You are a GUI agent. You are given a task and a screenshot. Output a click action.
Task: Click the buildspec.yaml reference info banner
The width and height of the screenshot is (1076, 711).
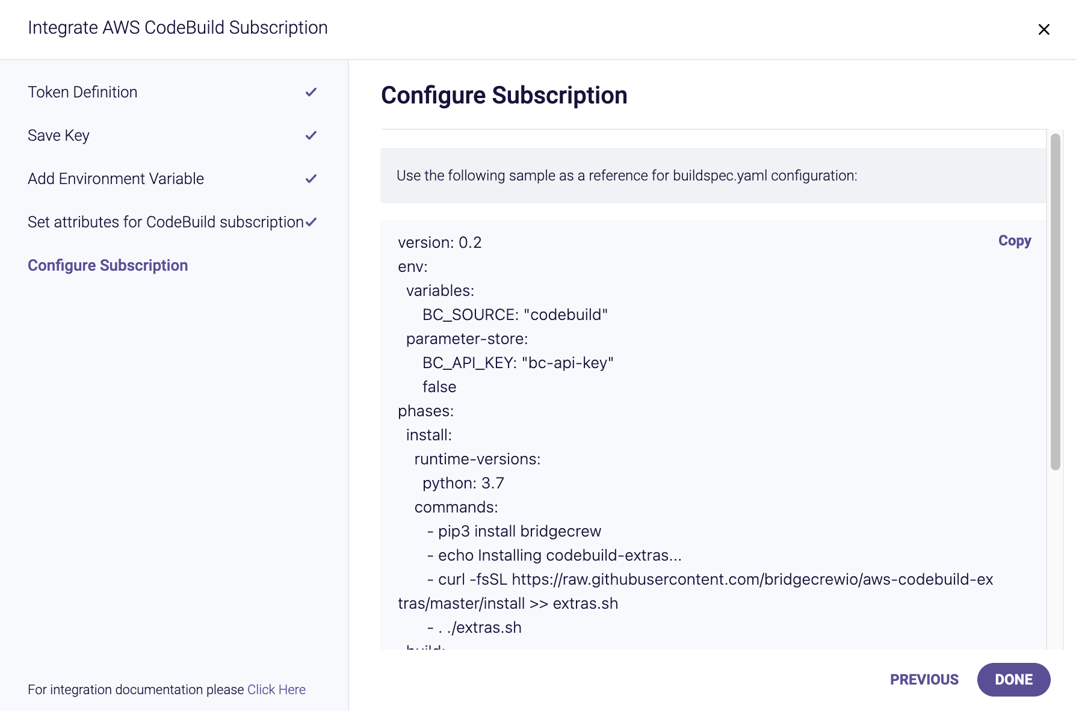[x=713, y=176]
